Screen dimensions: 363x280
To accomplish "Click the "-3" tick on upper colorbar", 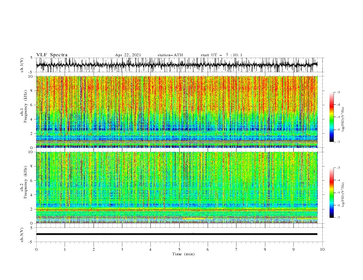I will click(338, 92).
